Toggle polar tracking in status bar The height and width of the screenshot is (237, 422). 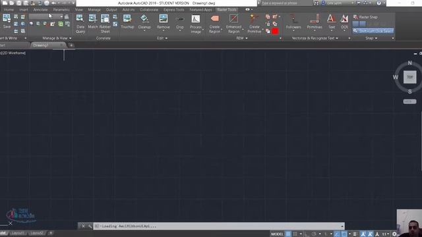click(314, 234)
